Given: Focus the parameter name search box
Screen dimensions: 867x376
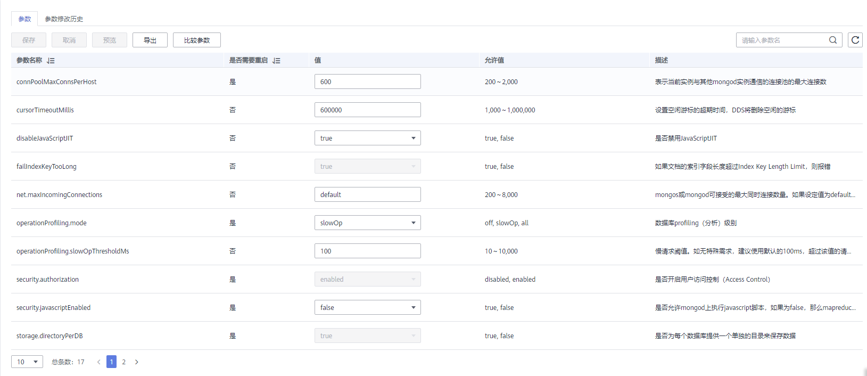Looking at the screenshot, I should click(782, 40).
